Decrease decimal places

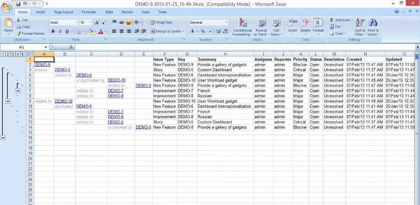point(225,32)
